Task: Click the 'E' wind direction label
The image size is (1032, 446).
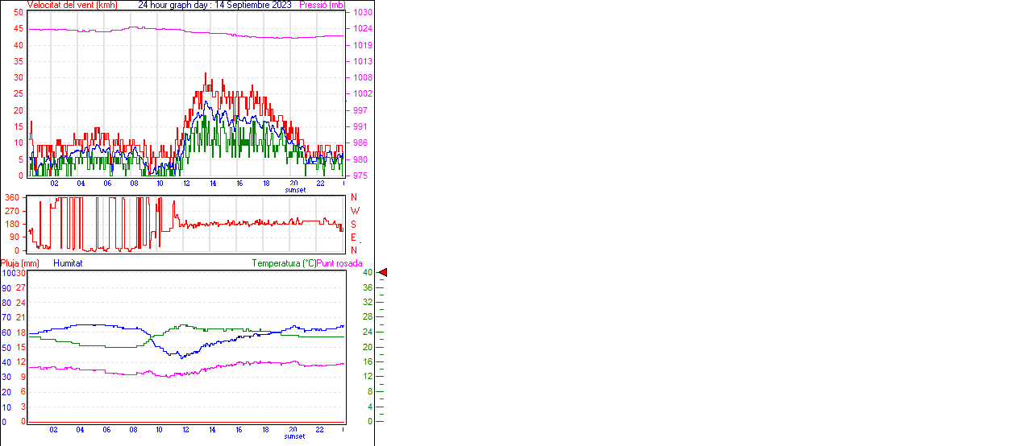Action: [x=353, y=237]
